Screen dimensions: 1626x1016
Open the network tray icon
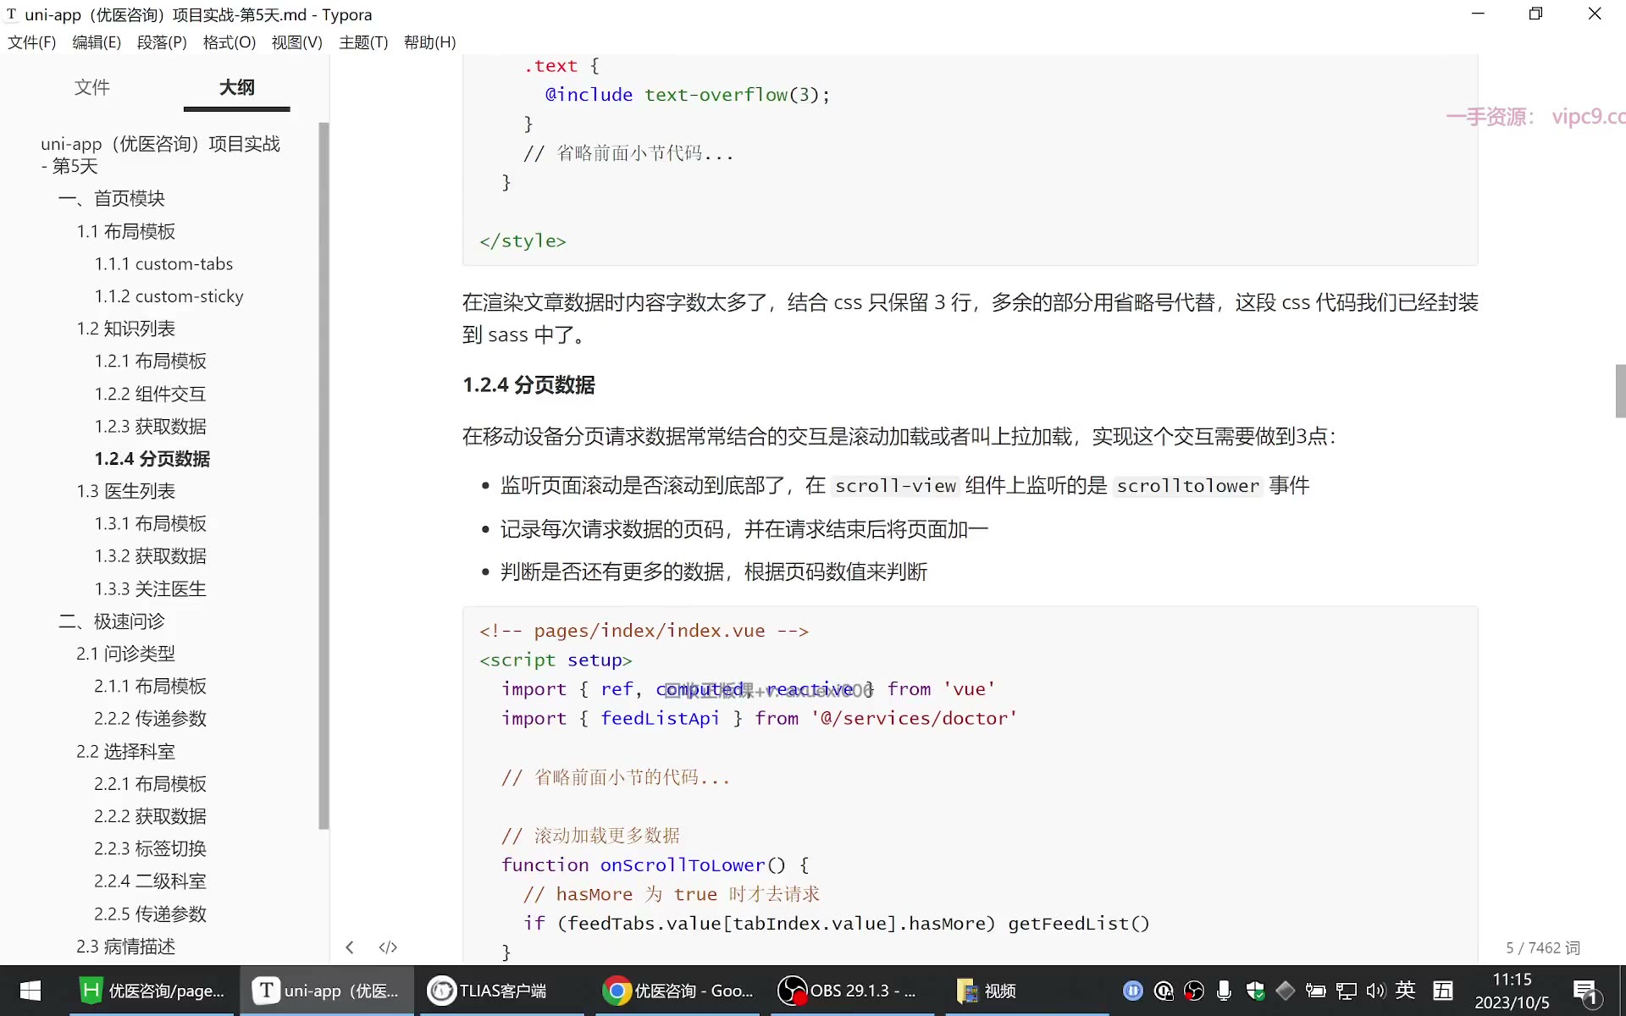point(1346,991)
